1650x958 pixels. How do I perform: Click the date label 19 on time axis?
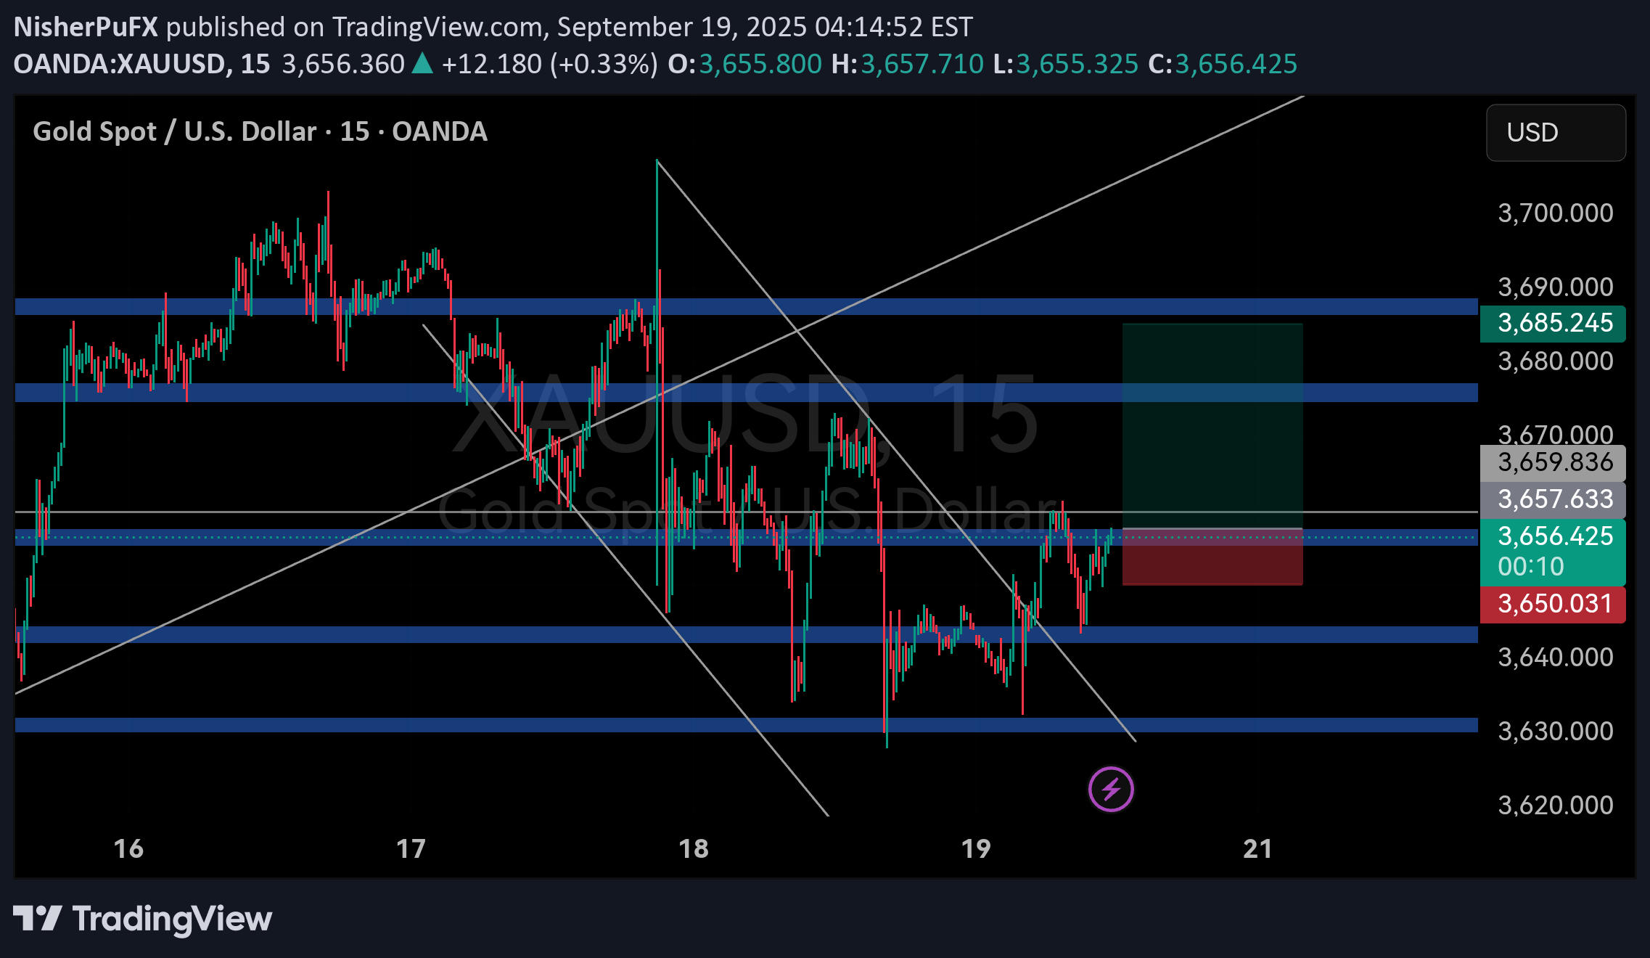(975, 848)
